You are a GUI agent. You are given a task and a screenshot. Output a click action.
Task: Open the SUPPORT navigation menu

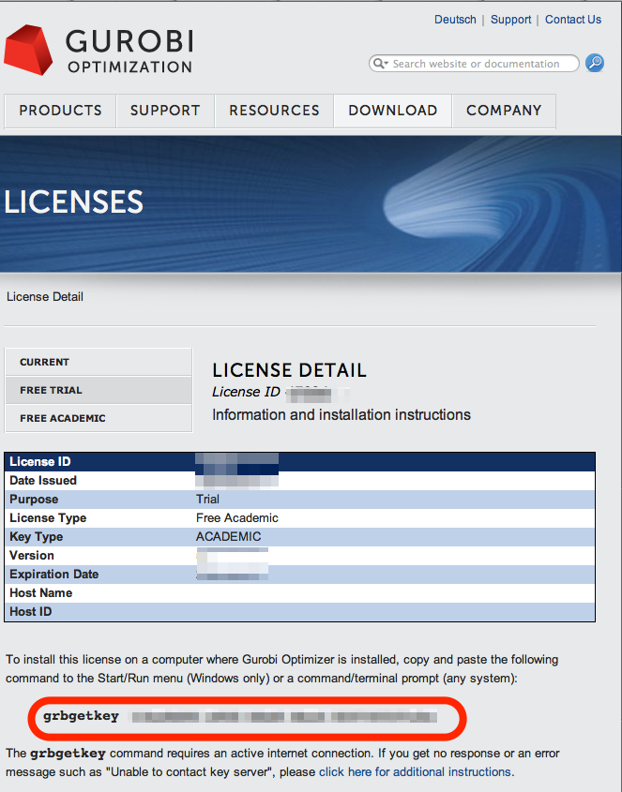coord(165,111)
